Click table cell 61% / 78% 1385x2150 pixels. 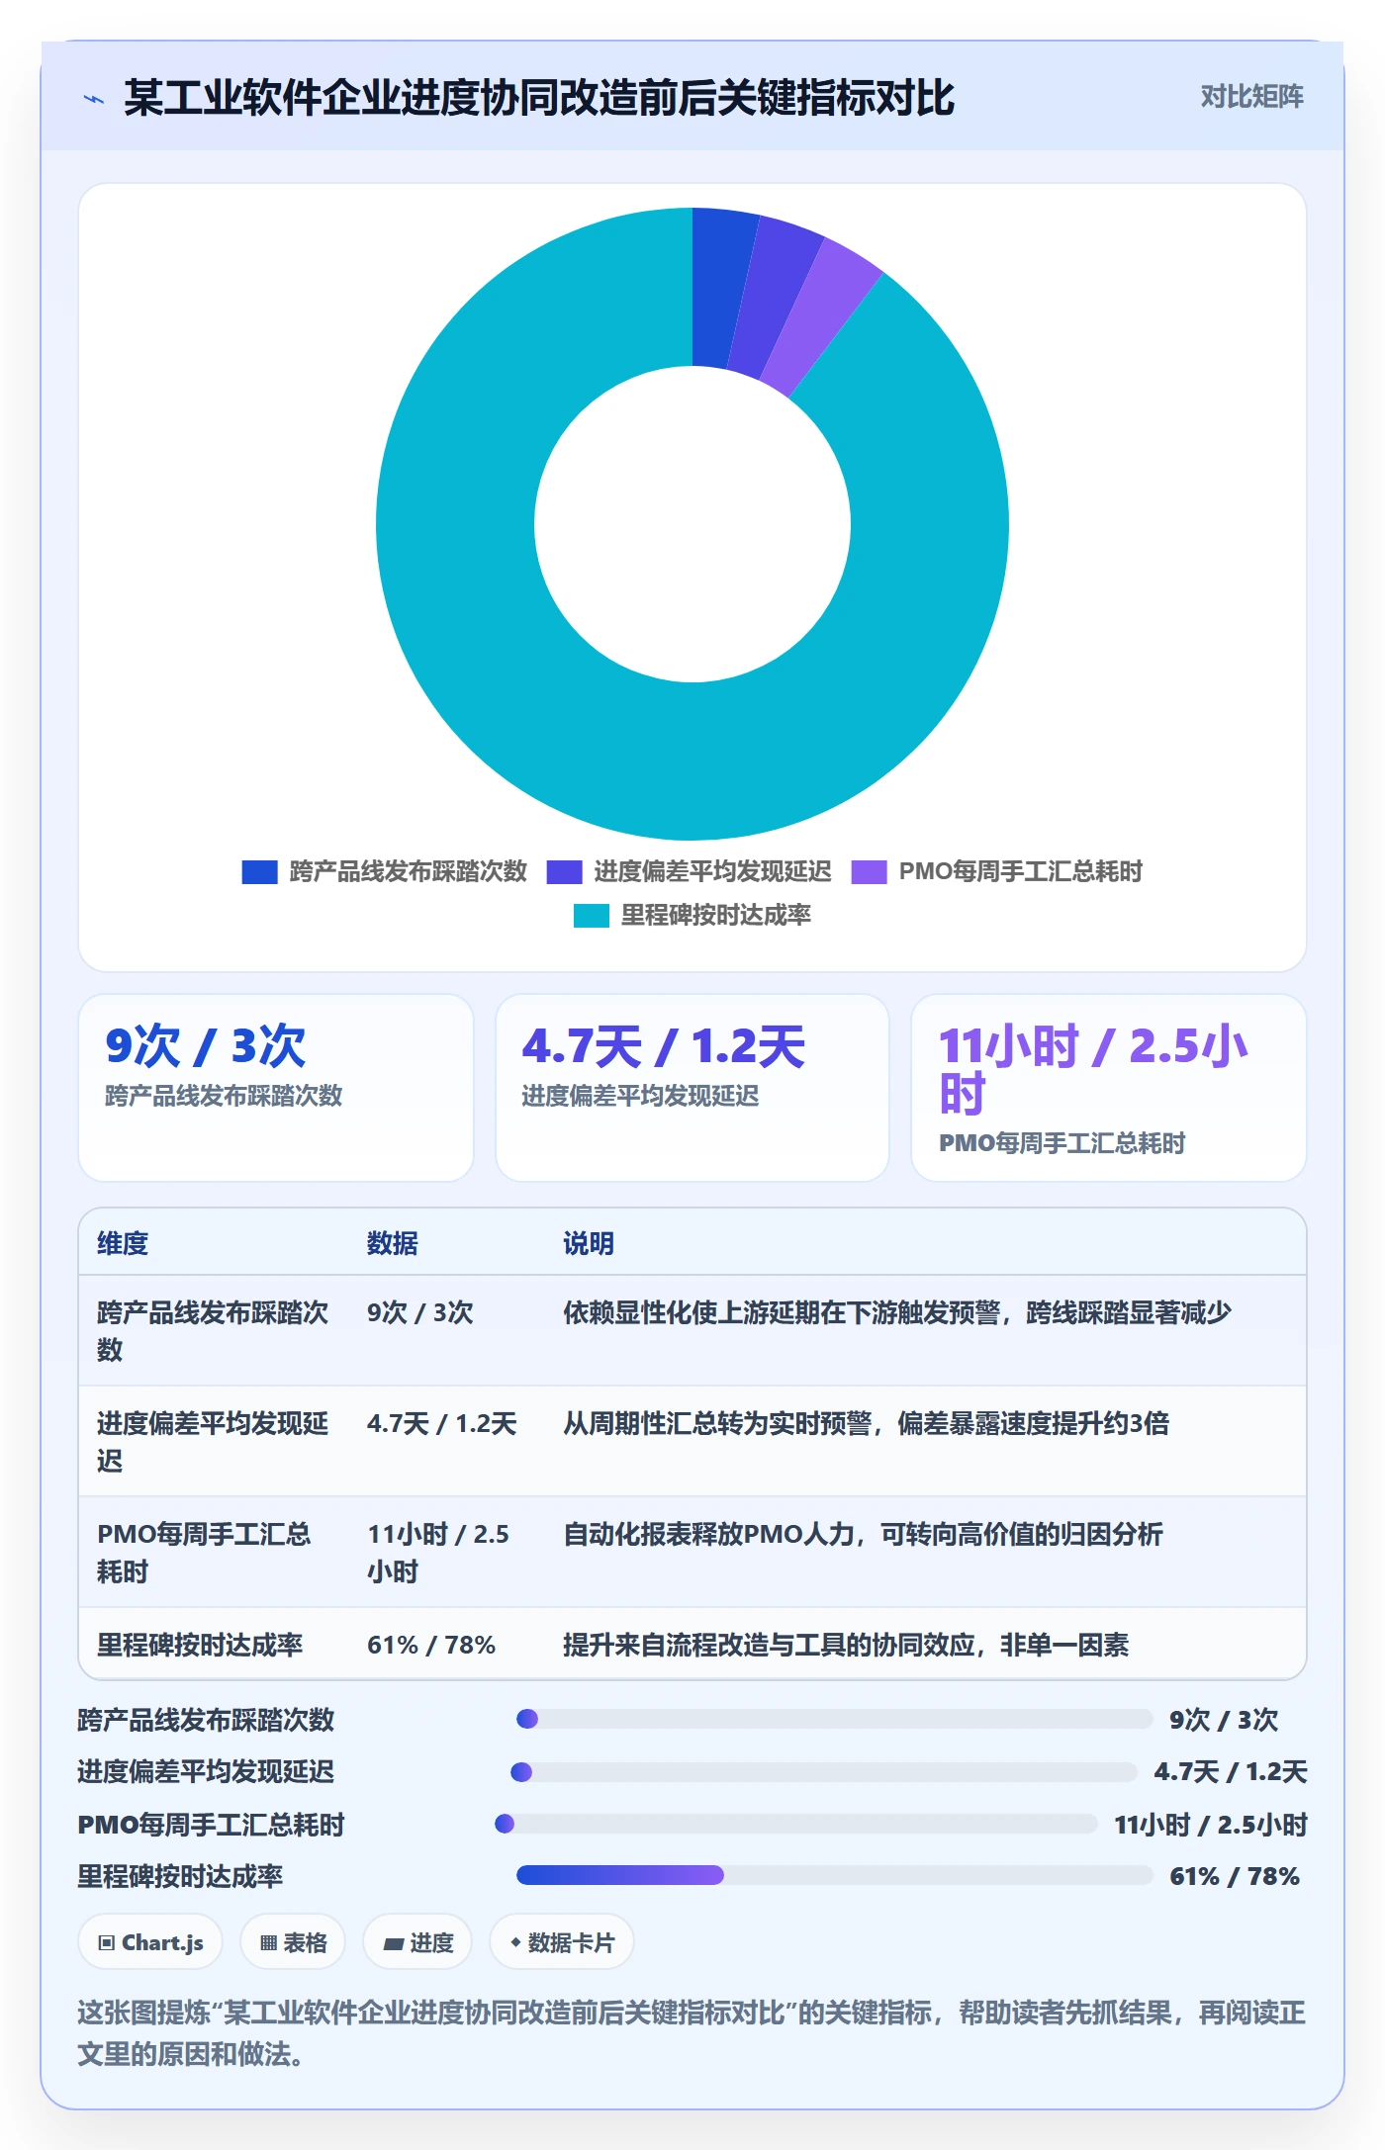click(x=431, y=1645)
